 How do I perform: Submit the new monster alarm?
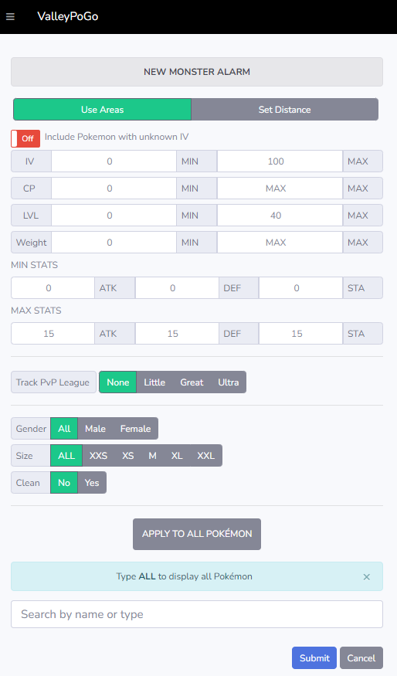point(314,658)
